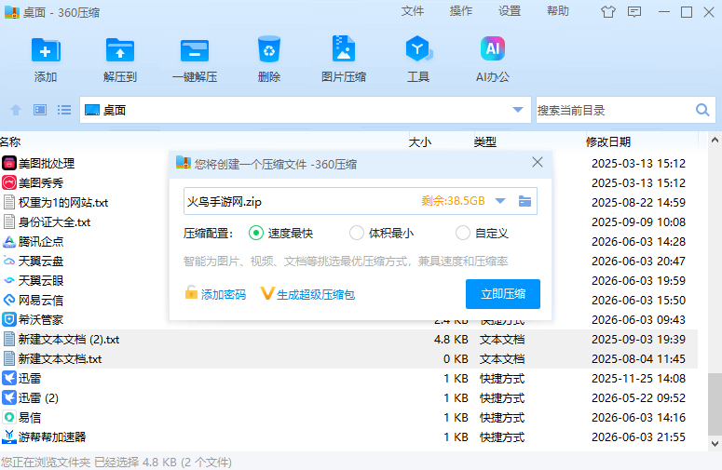Screen dimensions: 722x470
Task: Click the 希沃管家 shield icon
Action: click(x=9, y=319)
